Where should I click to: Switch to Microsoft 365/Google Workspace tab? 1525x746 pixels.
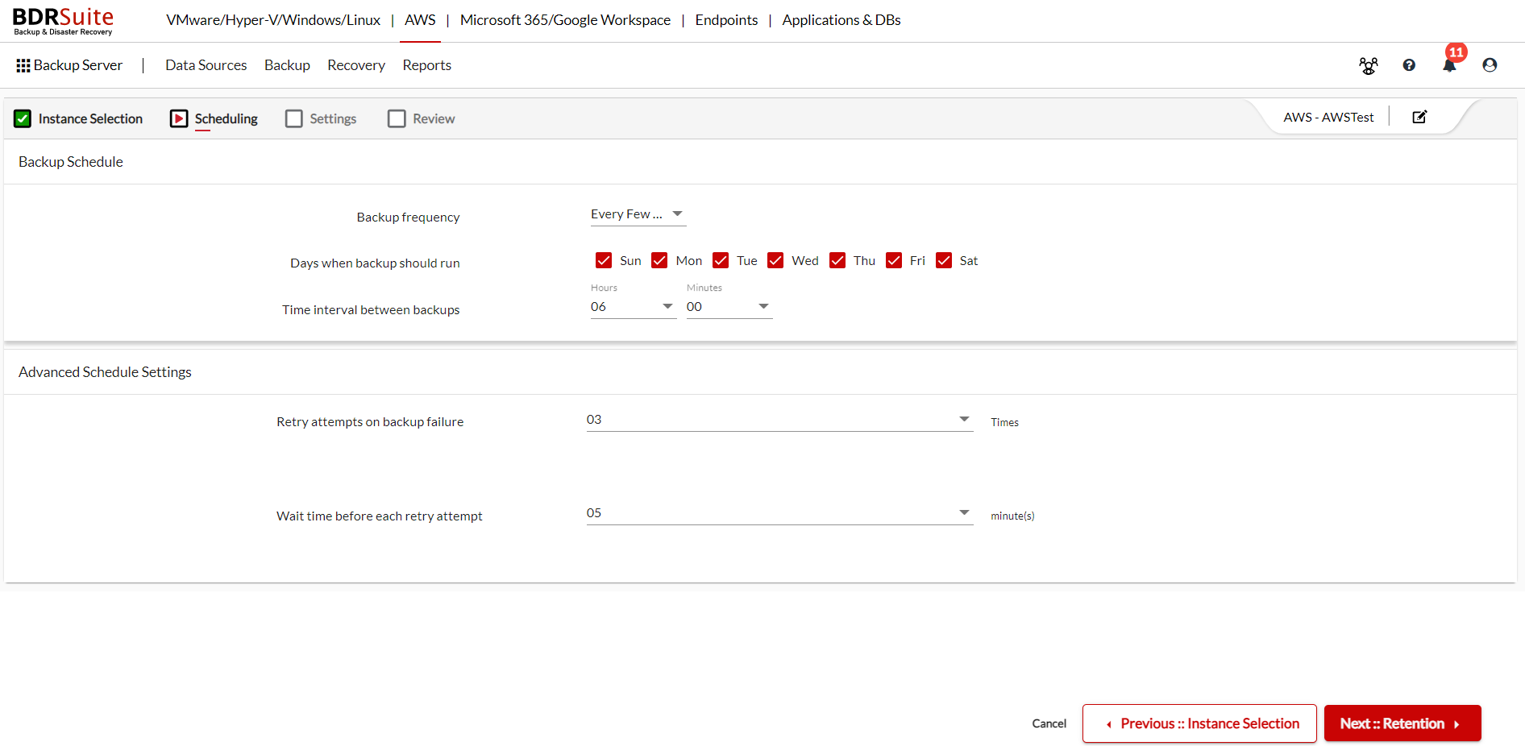point(565,20)
